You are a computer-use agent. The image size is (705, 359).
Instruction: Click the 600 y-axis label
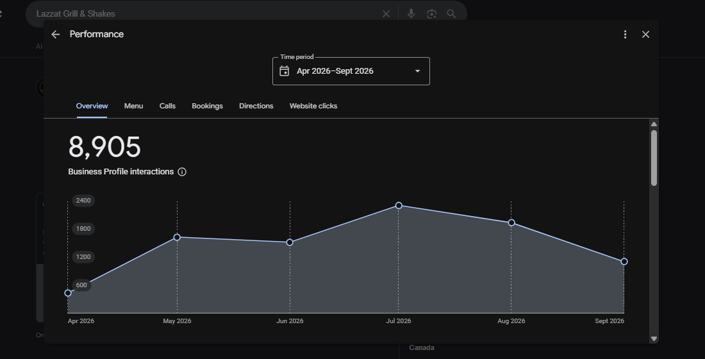81,285
